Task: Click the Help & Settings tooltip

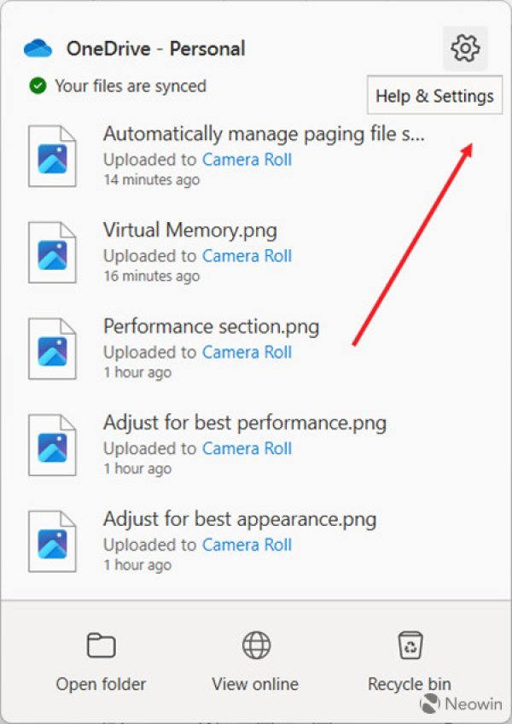Action: 435,96
